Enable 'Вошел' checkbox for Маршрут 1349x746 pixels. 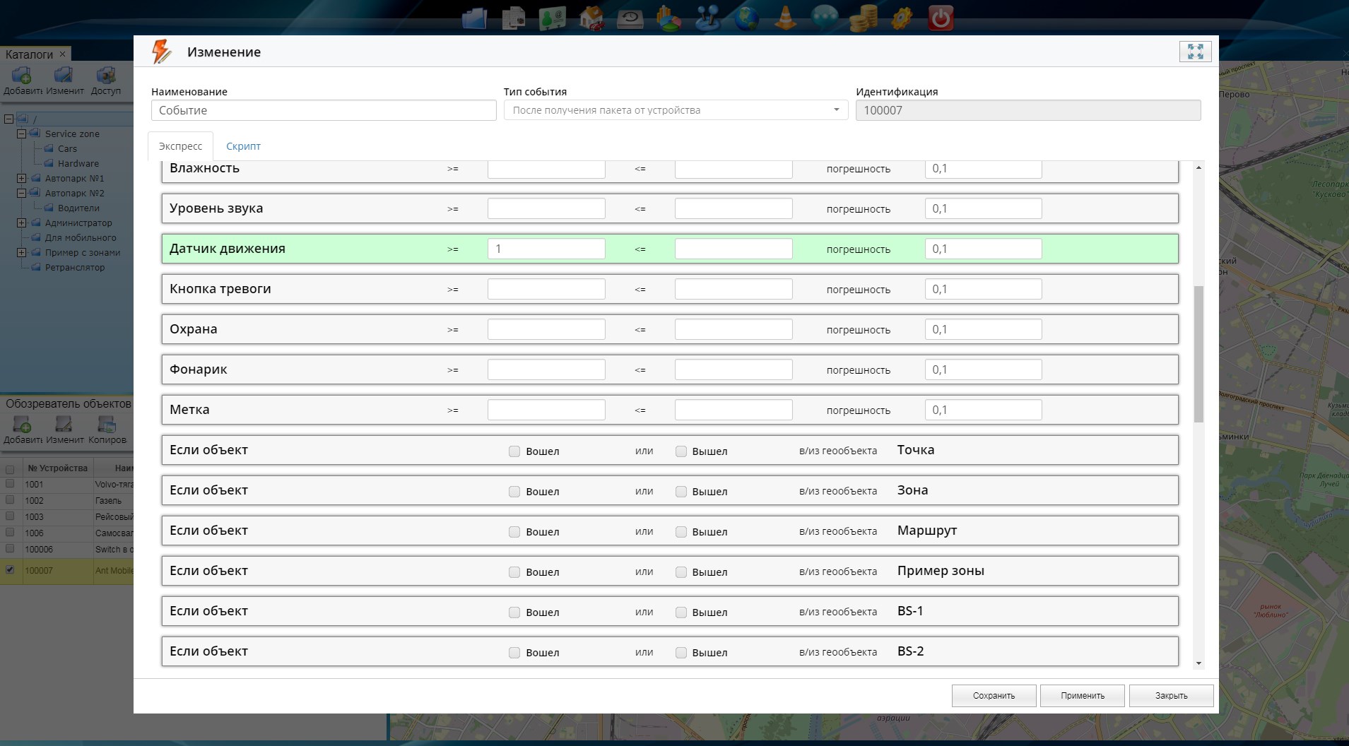coord(514,532)
